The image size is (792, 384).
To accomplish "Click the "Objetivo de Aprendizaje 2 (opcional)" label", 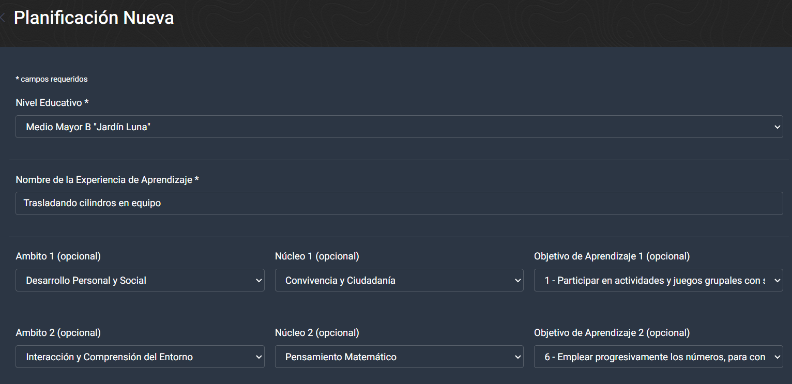I will coord(612,332).
